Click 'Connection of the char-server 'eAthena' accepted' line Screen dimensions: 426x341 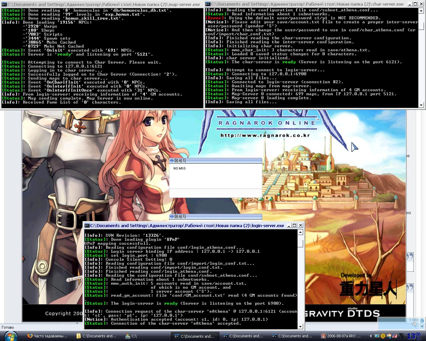coord(163,323)
